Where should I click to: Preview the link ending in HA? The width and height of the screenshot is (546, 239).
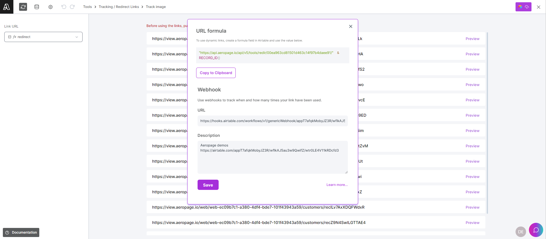click(472, 54)
